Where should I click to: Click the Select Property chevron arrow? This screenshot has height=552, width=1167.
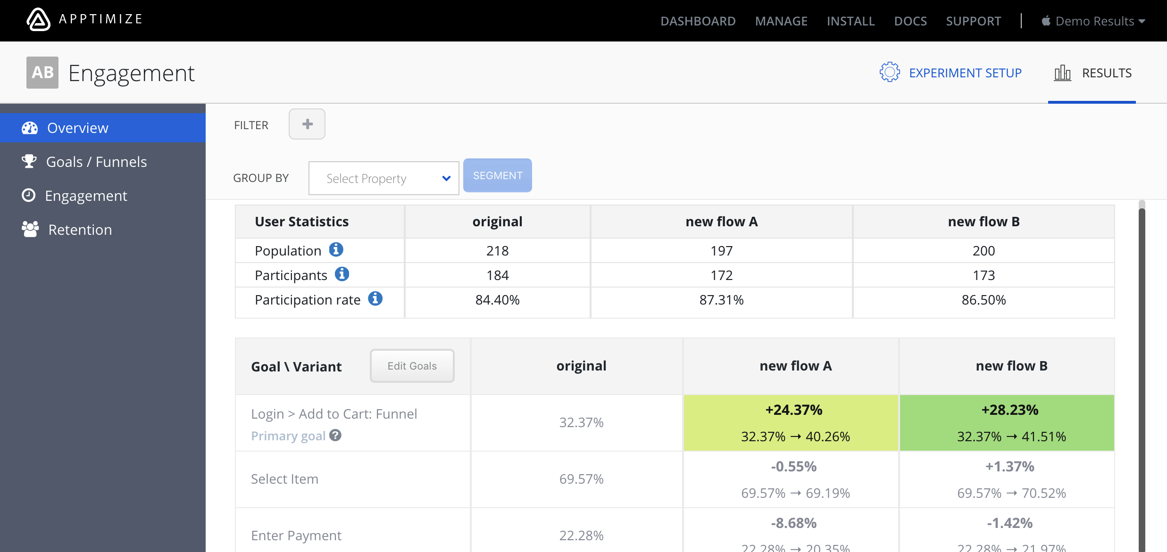click(x=446, y=178)
